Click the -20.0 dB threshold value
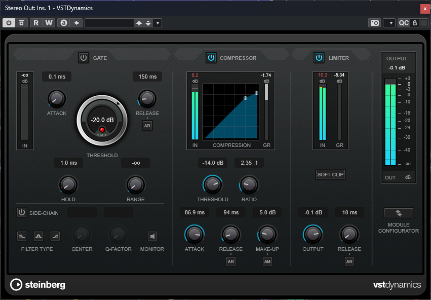431x300 pixels. [102, 120]
